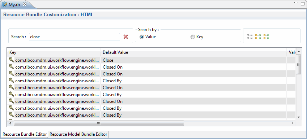Open the Resource Model Bundle Editor tab
Image resolution: width=307 pixels, height=139 pixels.
78,134
